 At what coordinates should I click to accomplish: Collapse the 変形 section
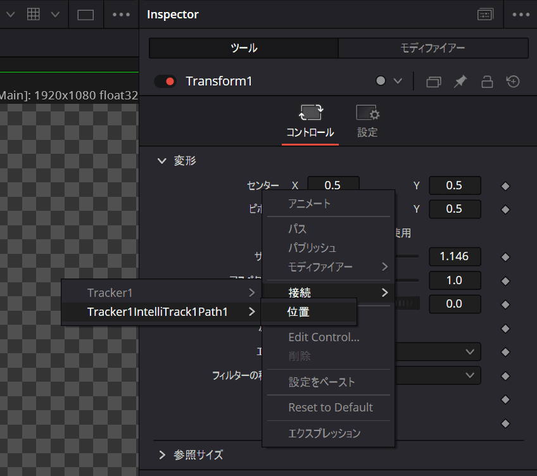coord(161,161)
